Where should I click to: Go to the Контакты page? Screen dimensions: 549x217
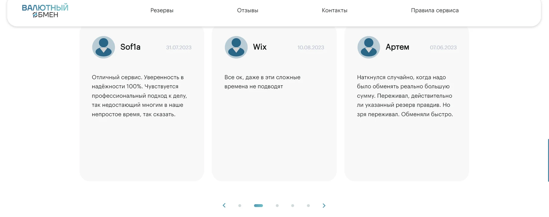coord(335,10)
